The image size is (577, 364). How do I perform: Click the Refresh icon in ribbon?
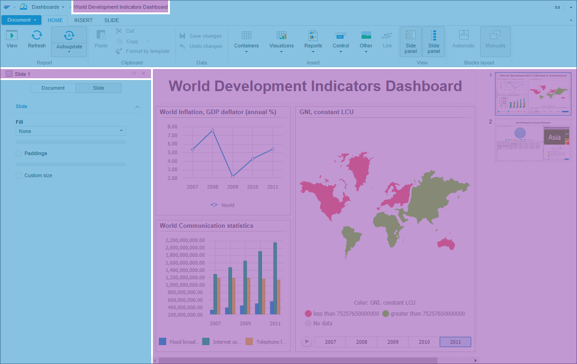click(36, 39)
